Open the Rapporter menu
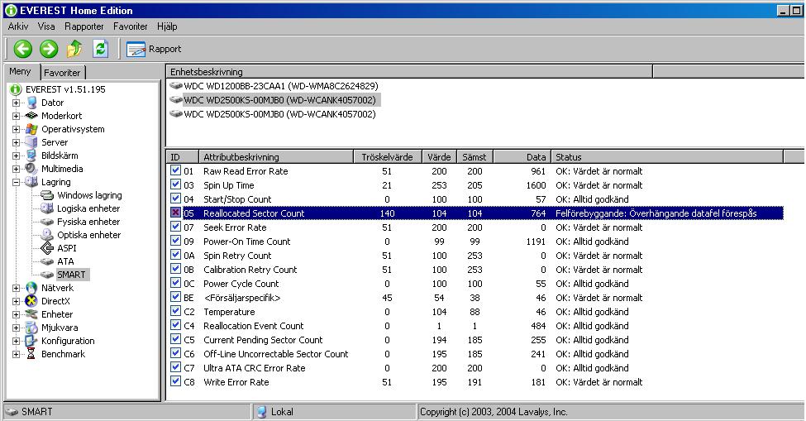Viewport: 806px width, 421px height. 83,26
